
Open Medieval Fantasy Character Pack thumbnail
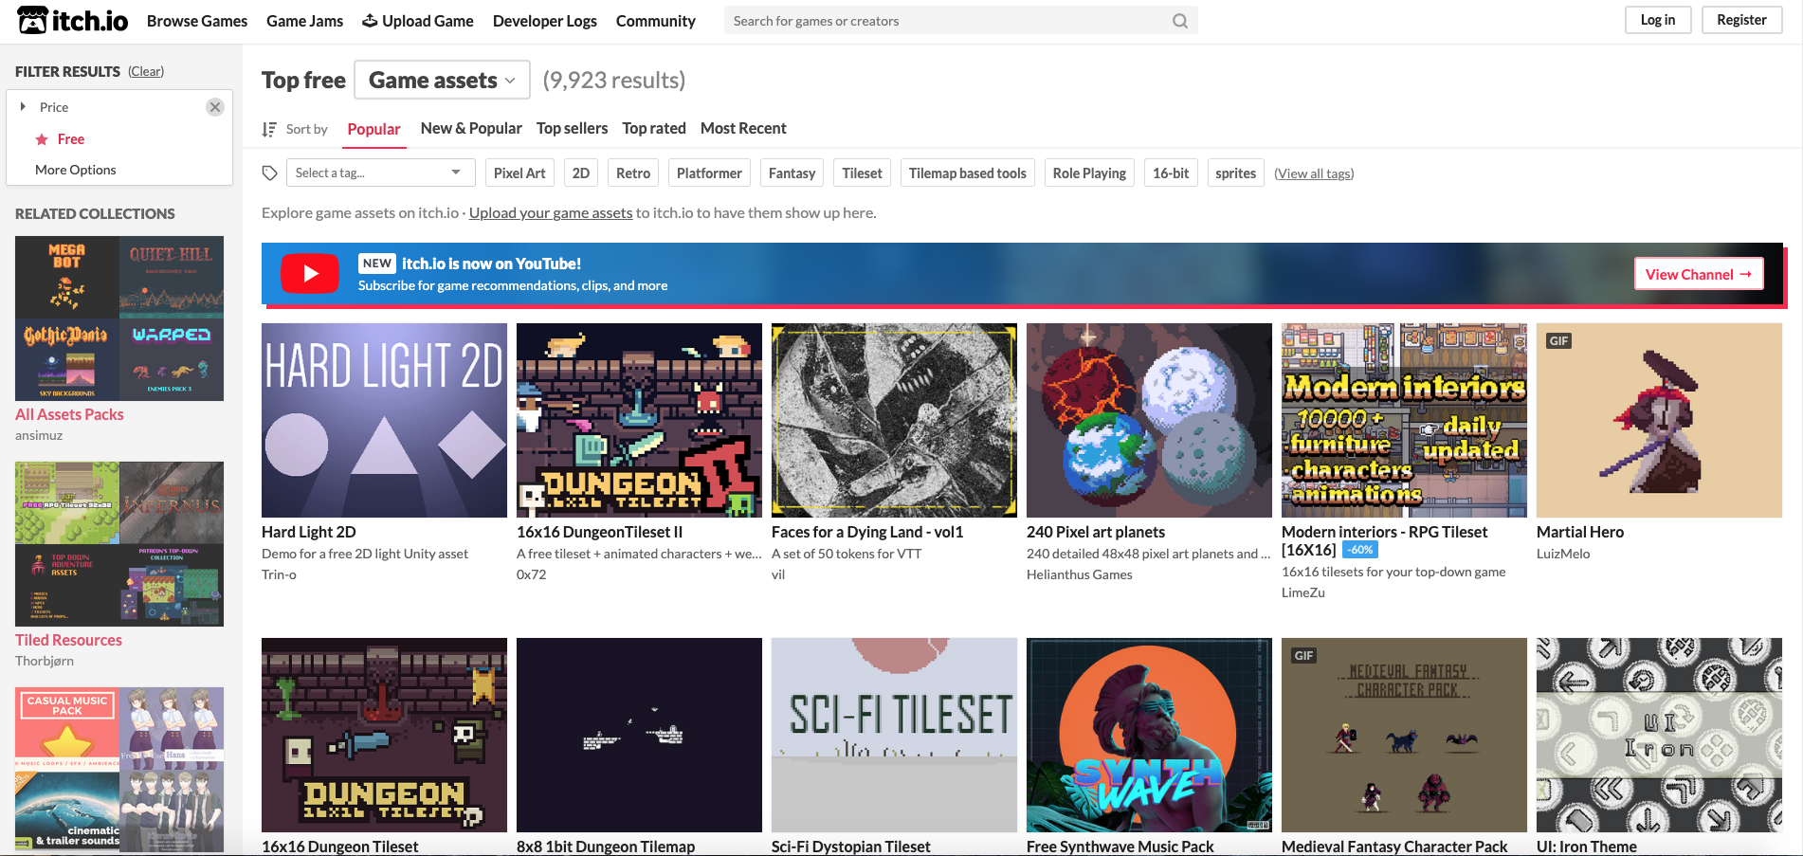[1404, 735]
